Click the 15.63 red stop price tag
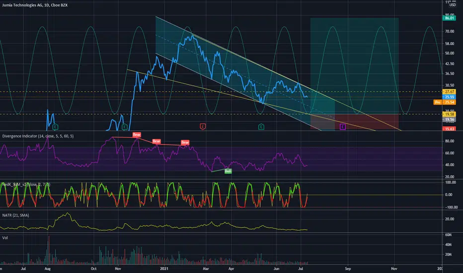The width and height of the screenshot is (463, 273). 449,129
